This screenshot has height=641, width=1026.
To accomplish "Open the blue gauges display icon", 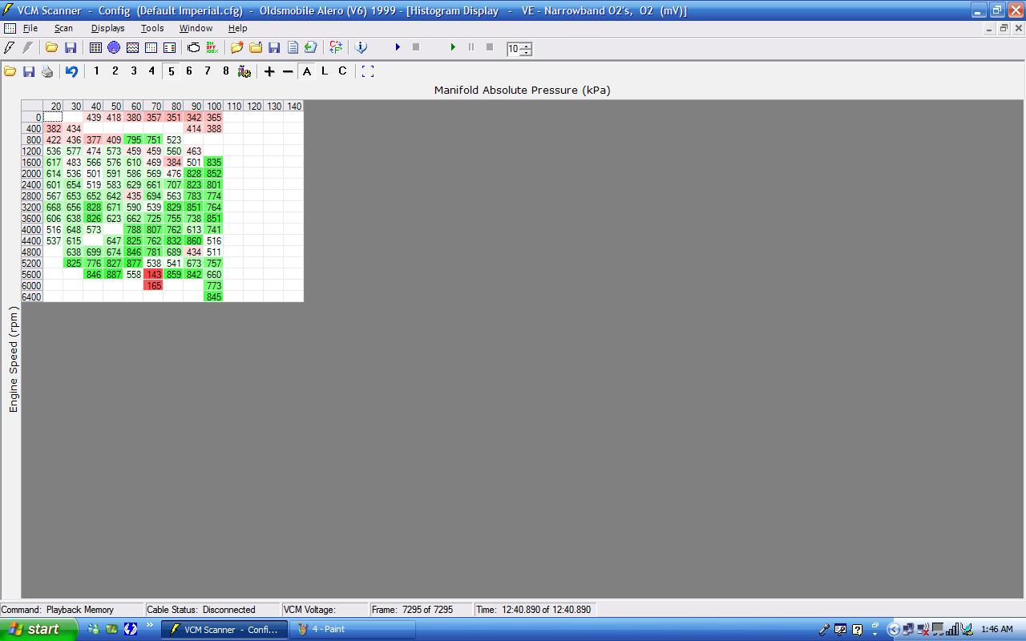I will click(x=114, y=48).
